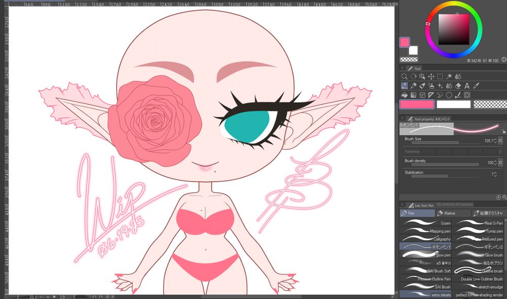
Task: Select the rectangular Selection area tool
Action: [440, 76]
